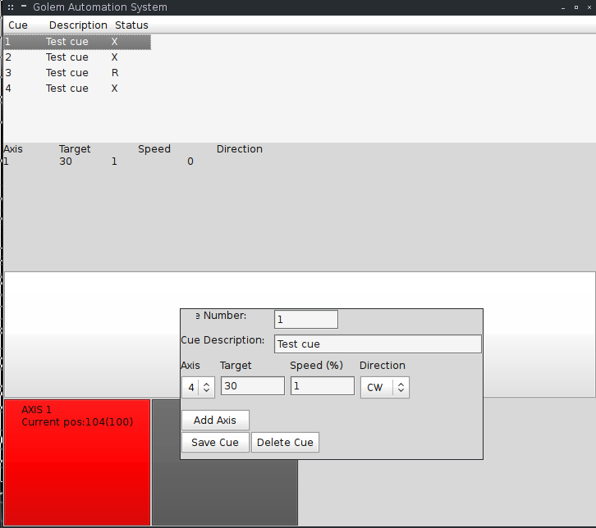Select cue 1 in the cue list

76,42
